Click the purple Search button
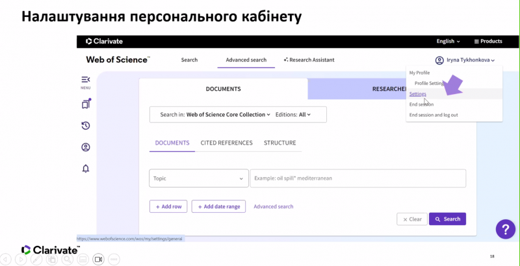Image resolution: width=520 pixels, height=266 pixels. 447,219
